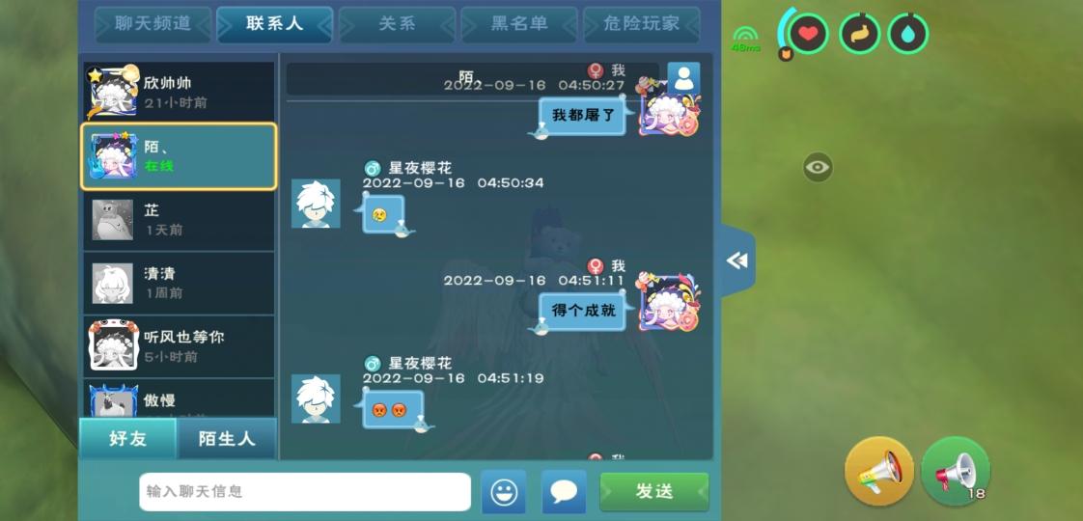Select the 好友 friends list button
This screenshot has width=1083, height=521.
click(x=128, y=438)
